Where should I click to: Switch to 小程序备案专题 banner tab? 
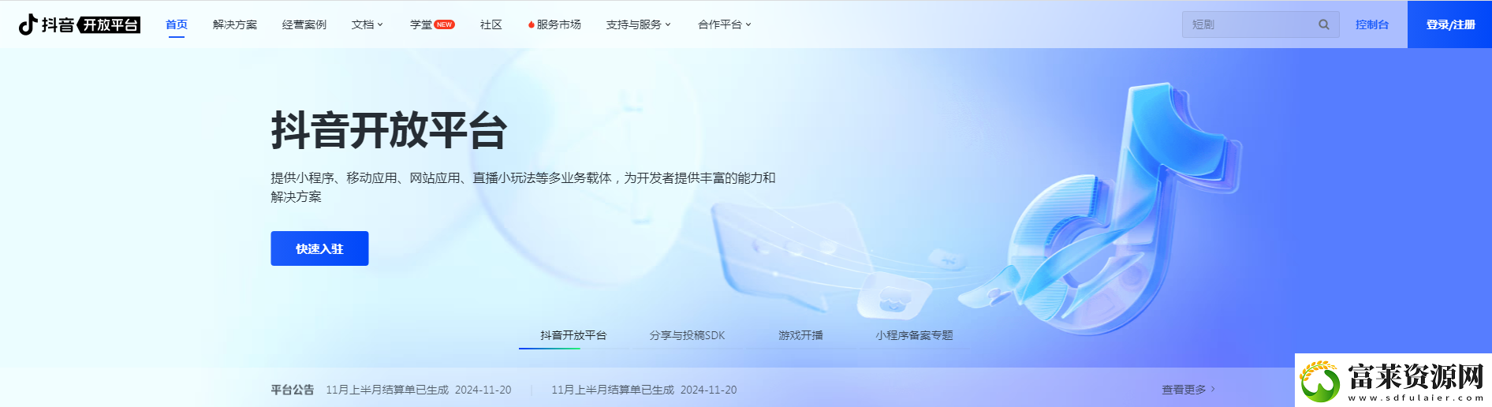(x=914, y=335)
